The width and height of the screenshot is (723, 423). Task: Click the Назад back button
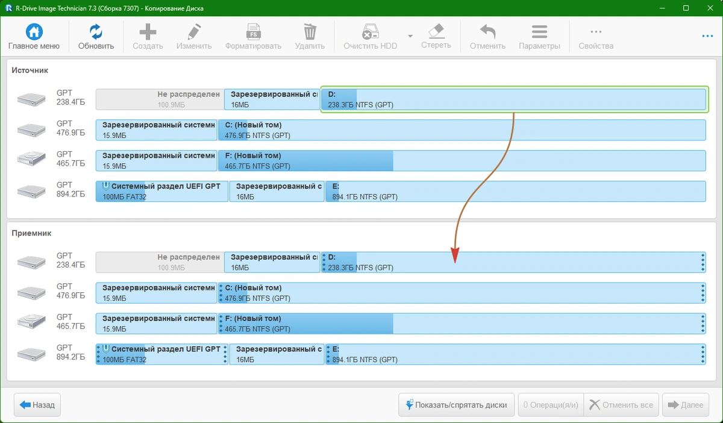pos(37,405)
